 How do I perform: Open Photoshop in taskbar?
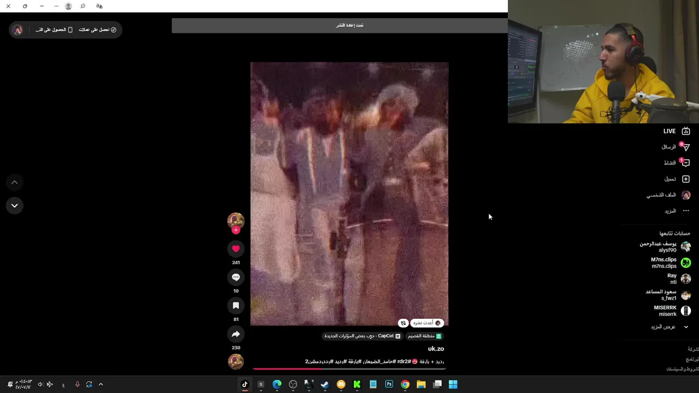point(389,384)
